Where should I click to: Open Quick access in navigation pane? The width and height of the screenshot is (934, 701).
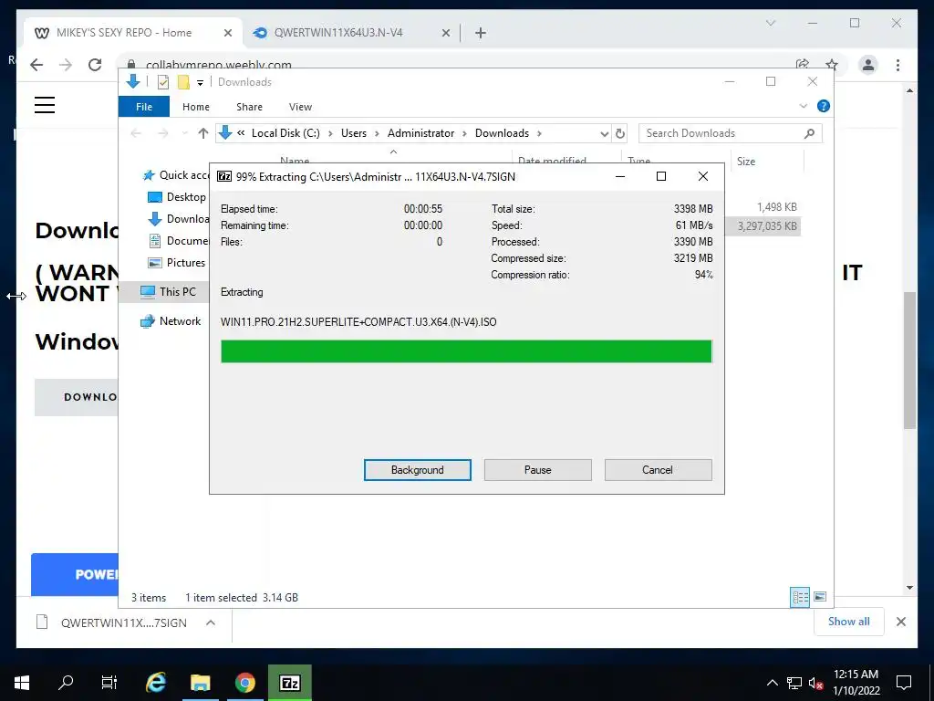[x=176, y=175]
